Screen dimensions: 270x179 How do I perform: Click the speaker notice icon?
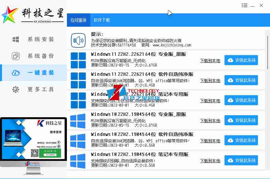point(78,41)
